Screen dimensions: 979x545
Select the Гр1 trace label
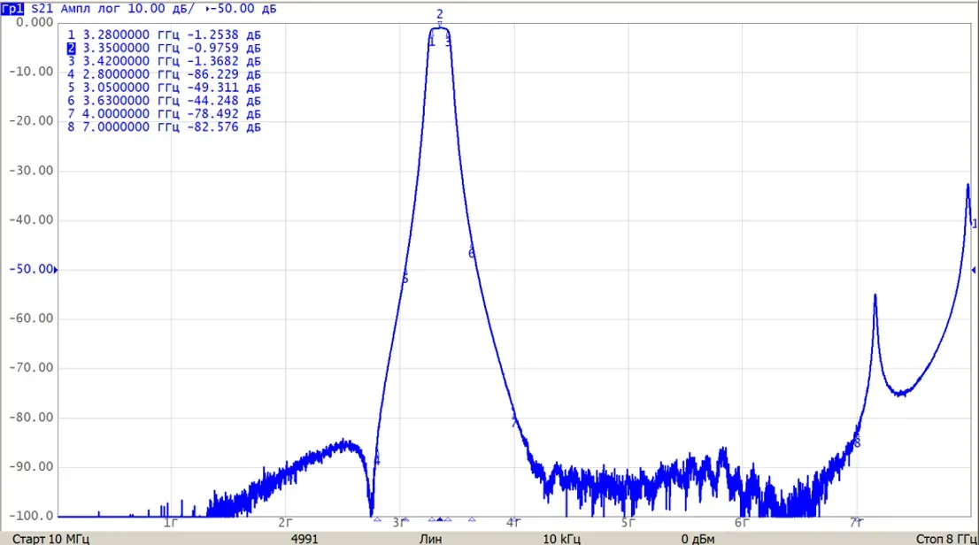[12, 9]
